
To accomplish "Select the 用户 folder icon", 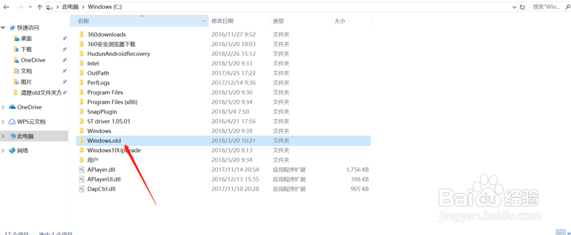I will 82,160.
